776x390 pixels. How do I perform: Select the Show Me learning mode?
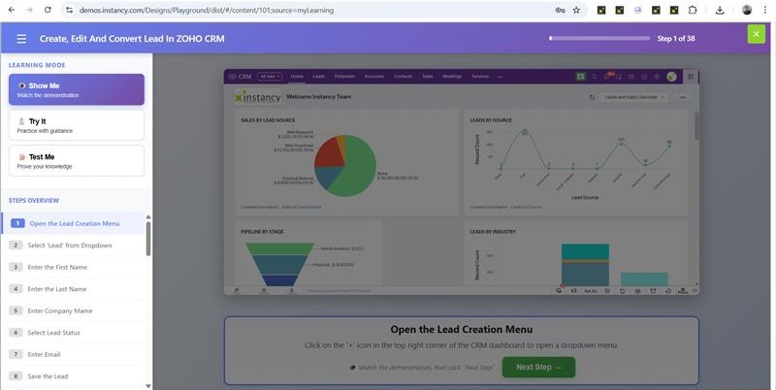[76, 89]
